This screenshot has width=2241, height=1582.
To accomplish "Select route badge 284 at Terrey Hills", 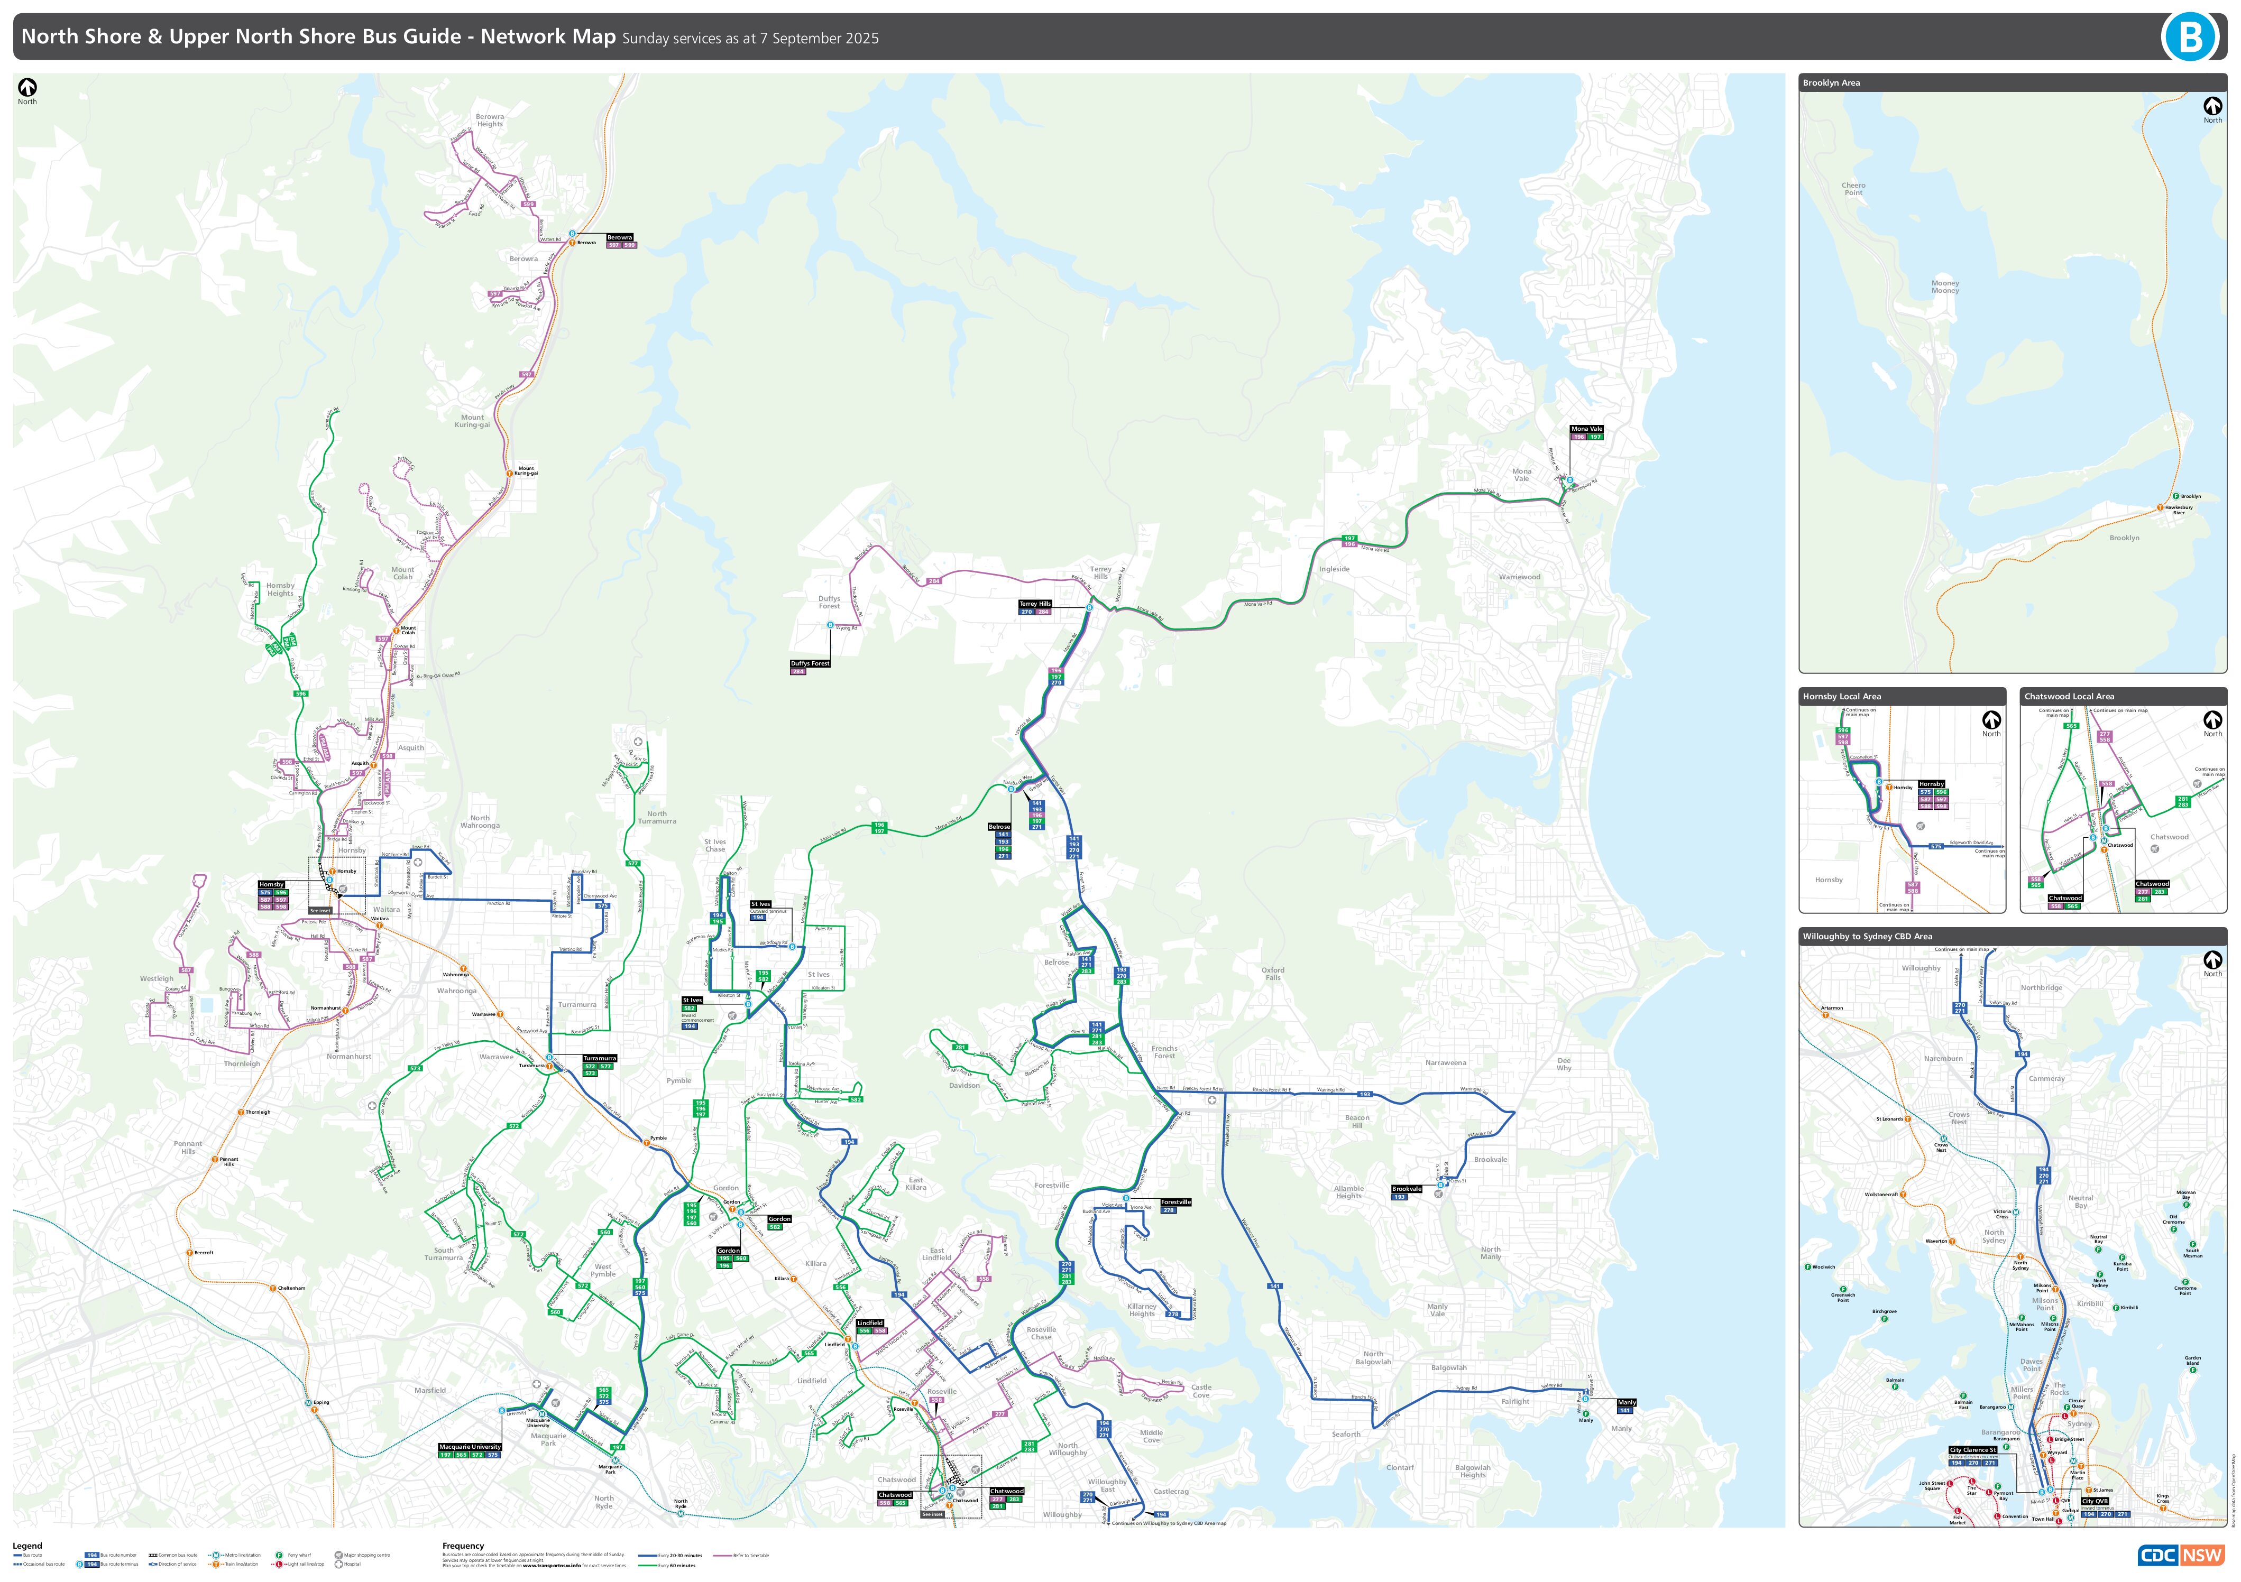I will coord(1043,613).
